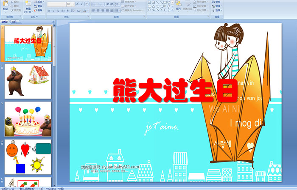
Task: Expand the shapes gallery more arrow
Action: 172,10
